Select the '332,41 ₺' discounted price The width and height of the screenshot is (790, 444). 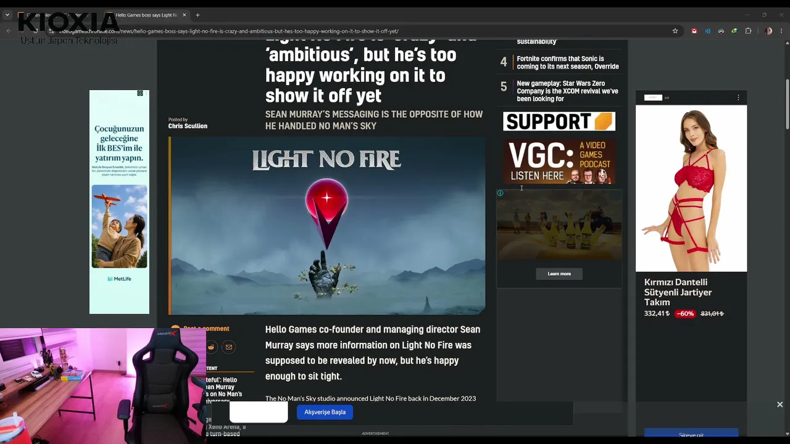[x=657, y=313]
